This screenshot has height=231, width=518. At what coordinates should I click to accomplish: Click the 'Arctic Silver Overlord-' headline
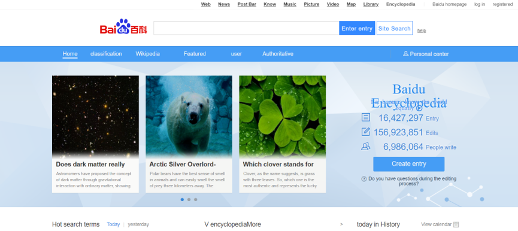click(x=183, y=165)
